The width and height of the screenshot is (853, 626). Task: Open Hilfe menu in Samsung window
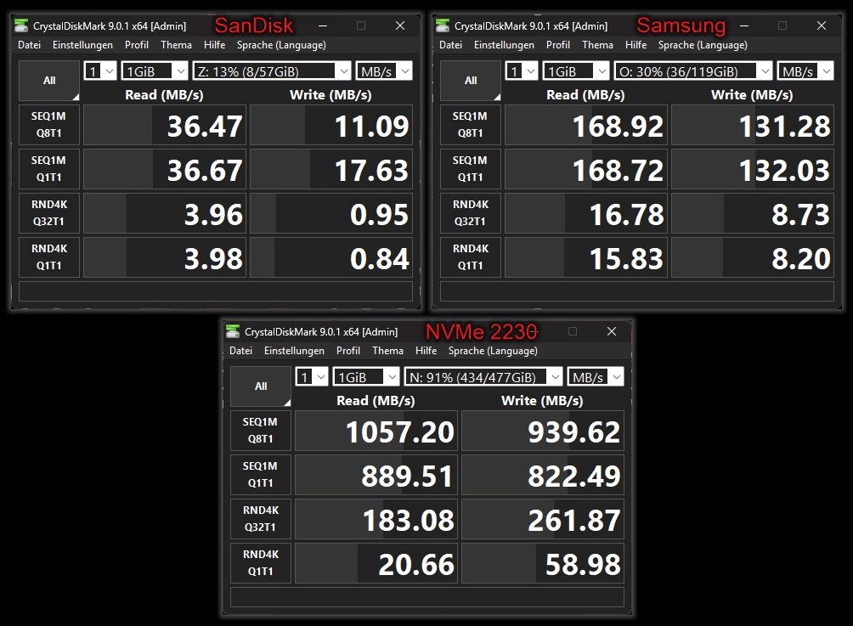click(636, 45)
